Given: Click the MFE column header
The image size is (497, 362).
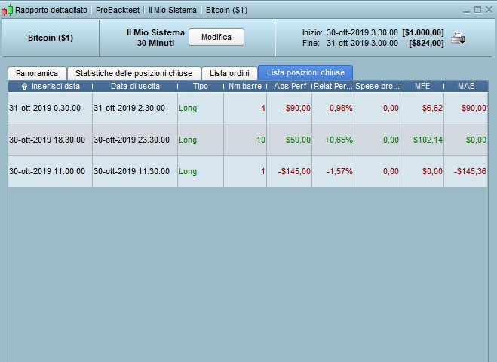Looking at the screenshot, I should (x=422, y=86).
